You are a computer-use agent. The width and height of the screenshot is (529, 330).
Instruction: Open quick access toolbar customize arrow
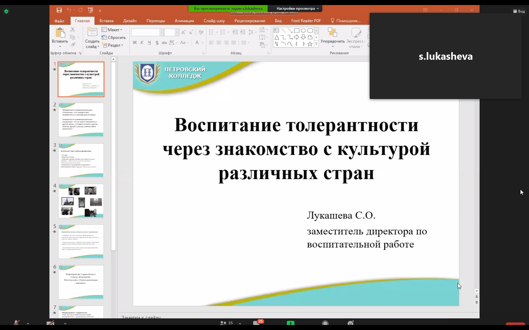tap(100, 10)
